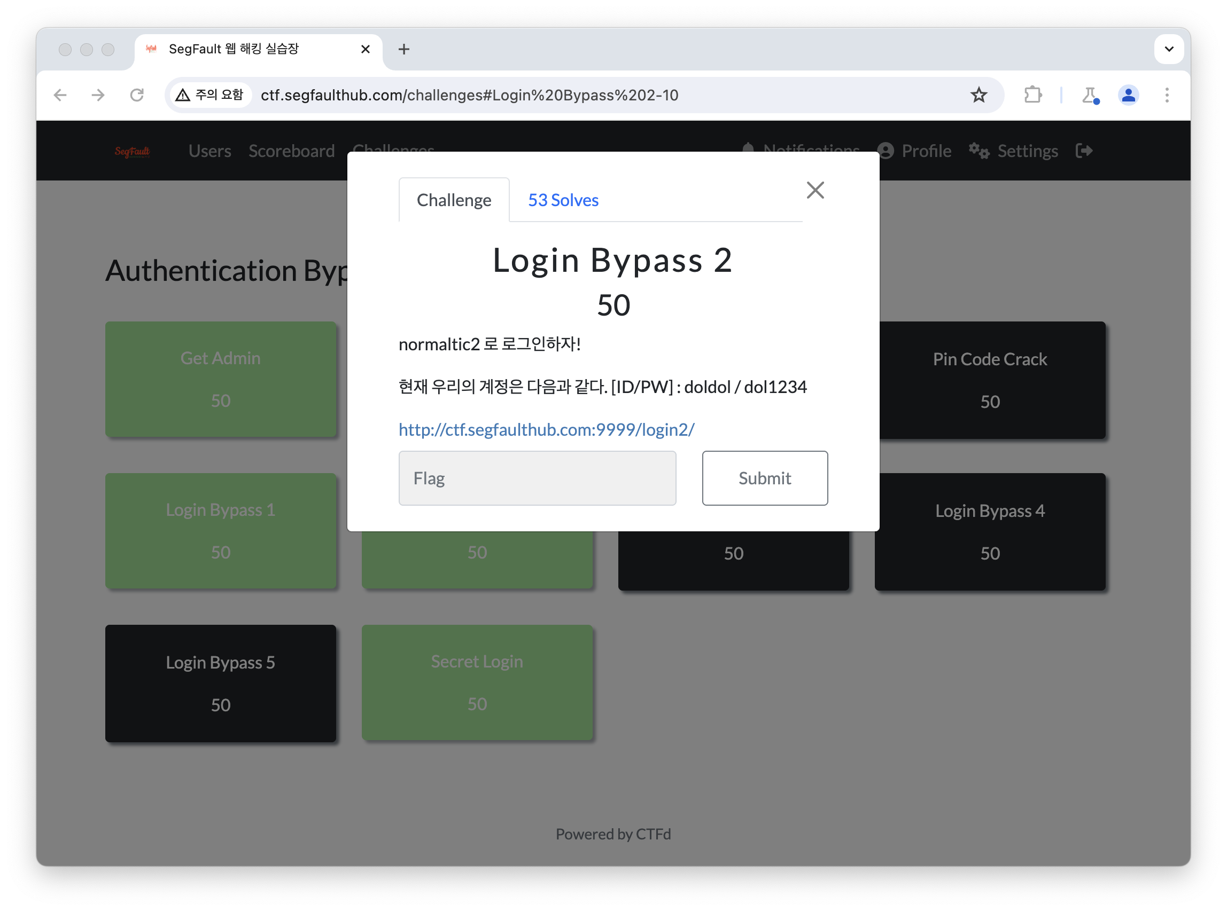
Task: Click the Chrome Labs flask icon
Action: tap(1090, 95)
